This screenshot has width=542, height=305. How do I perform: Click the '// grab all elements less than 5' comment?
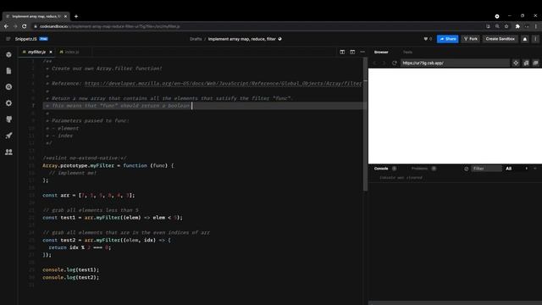point(91,210)
